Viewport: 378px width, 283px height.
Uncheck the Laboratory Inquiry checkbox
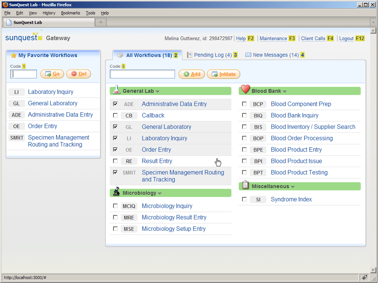tap(115, 138)
